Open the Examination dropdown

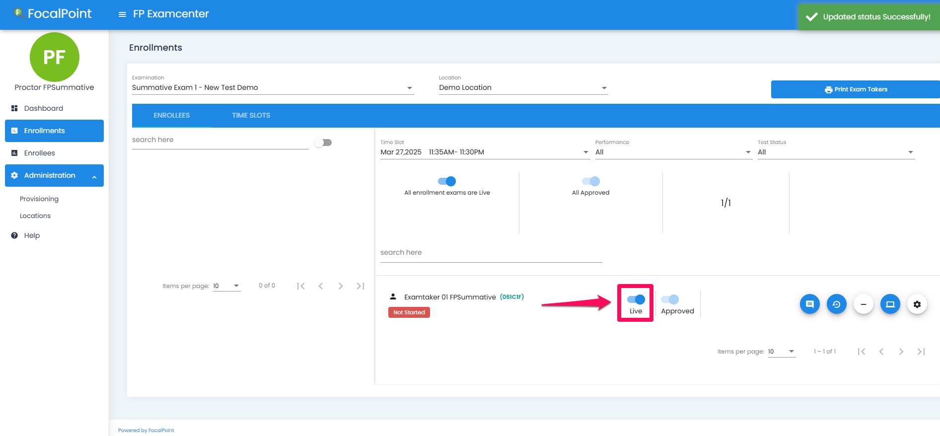point(273,88)
